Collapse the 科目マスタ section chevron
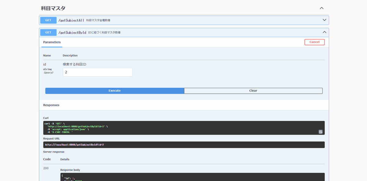 click(321, 8)
